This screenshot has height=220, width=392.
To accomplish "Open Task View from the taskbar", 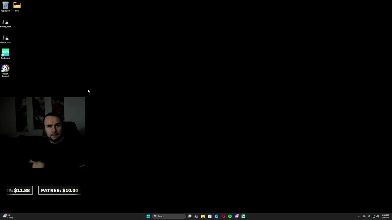I will coord(190,216).
